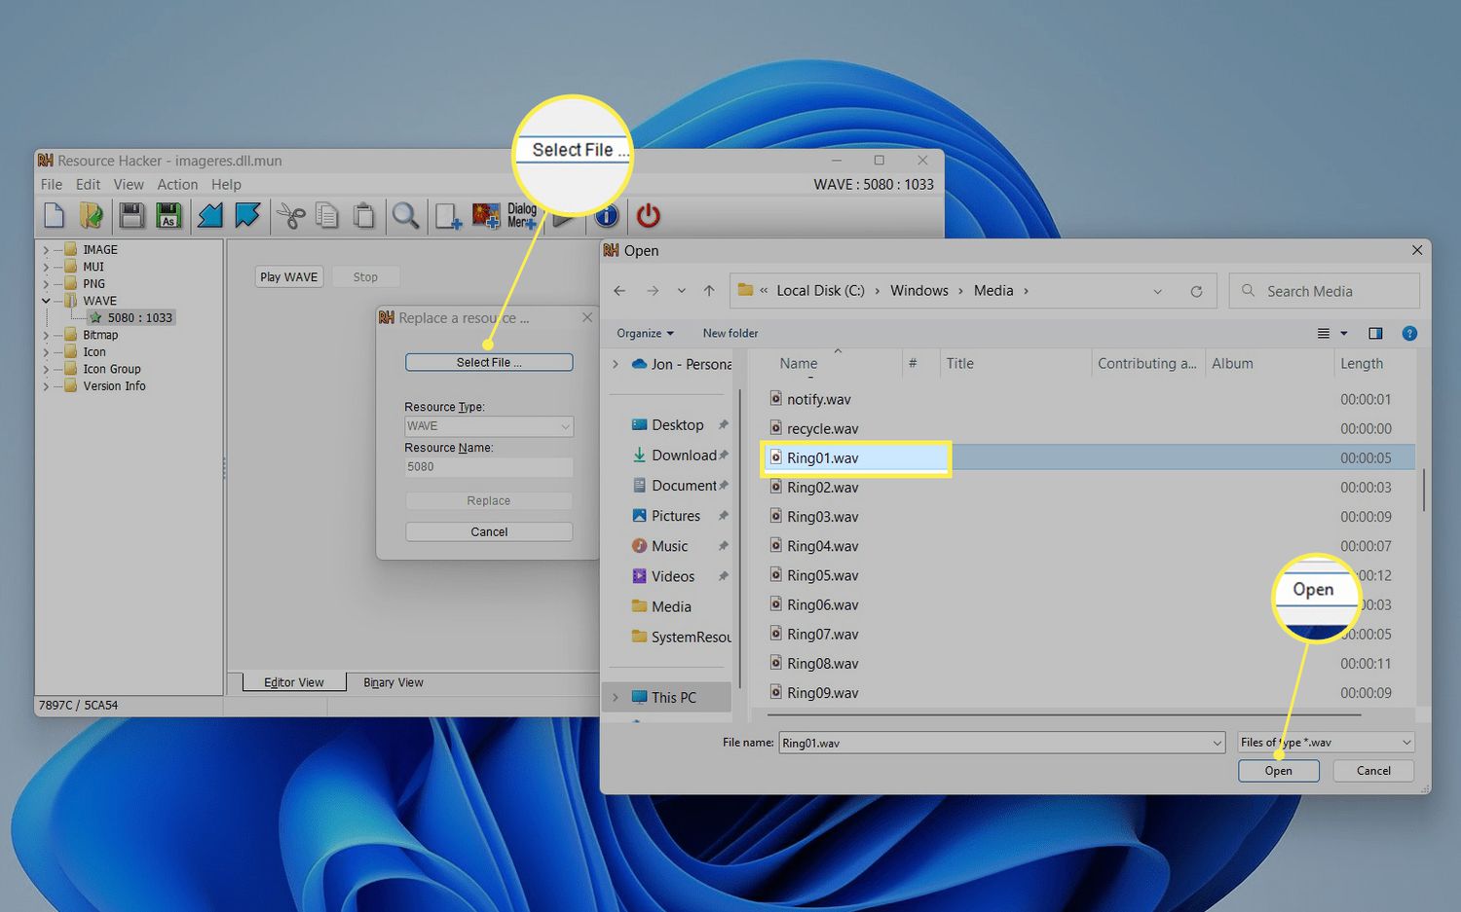Switch to the Editor View tab
Viewport: 1461px width, 912px height.
pos(294,682)
